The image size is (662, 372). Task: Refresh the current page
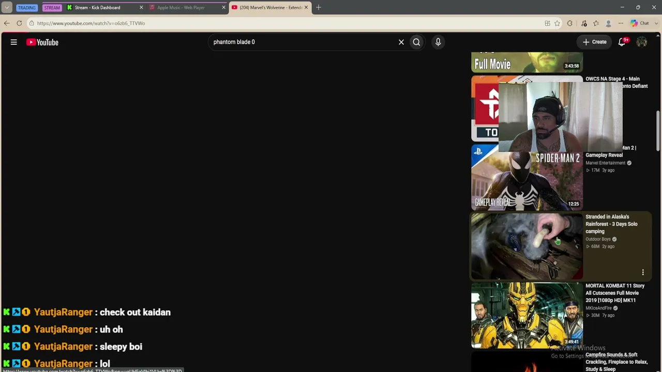[19, 23]
